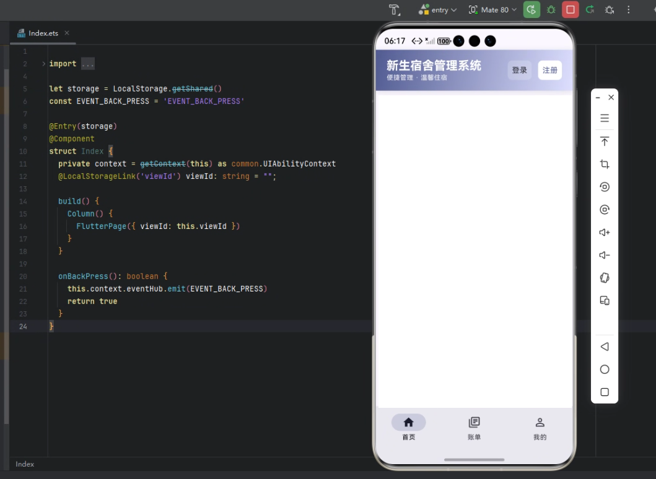This screenshot has width=656, height=479.
Task: Click the 'return true' statement
Action: pyautogui.click(x=92, y=301)
